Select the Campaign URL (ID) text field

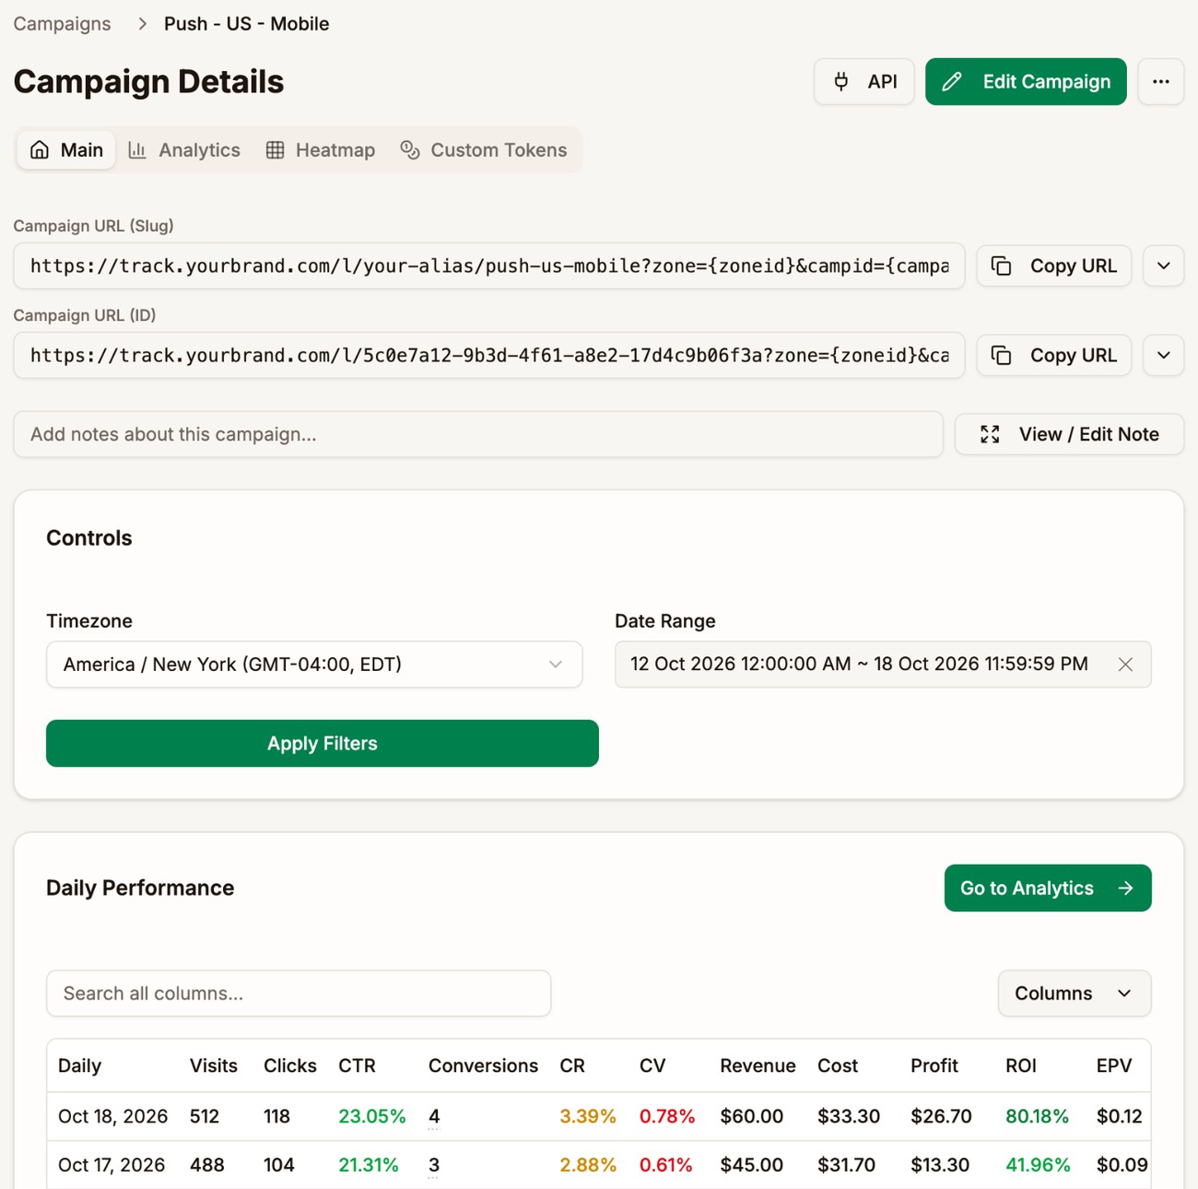(489, 356)
